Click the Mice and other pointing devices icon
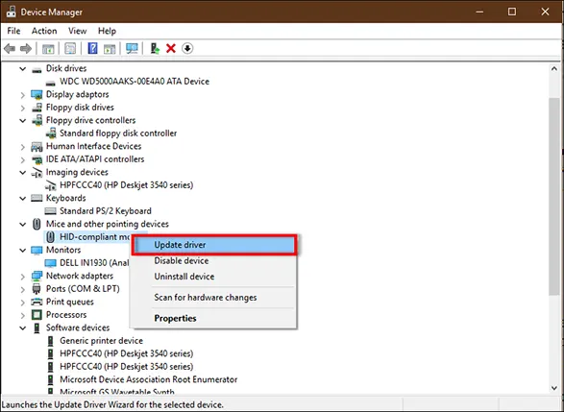564x412 pixels. tap(37, 224)
